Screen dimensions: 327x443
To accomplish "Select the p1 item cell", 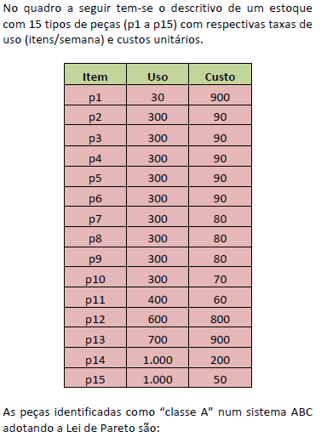I will pos(95,95).
